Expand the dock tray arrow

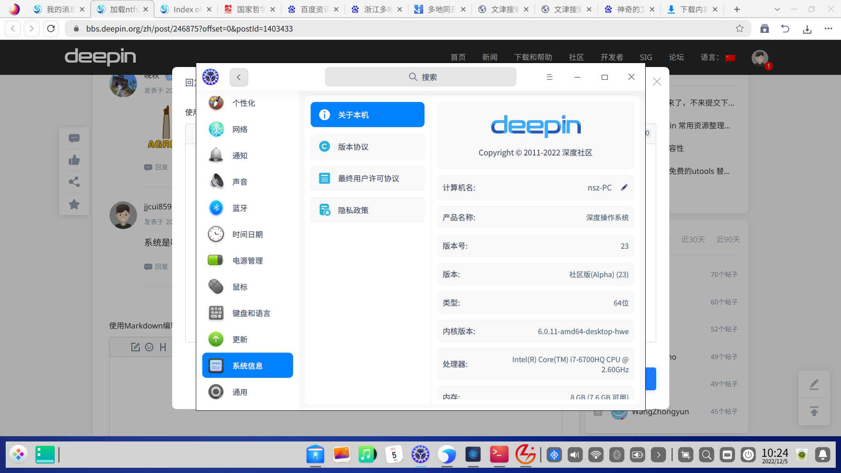pyautogui.click(x=658, y=455)
